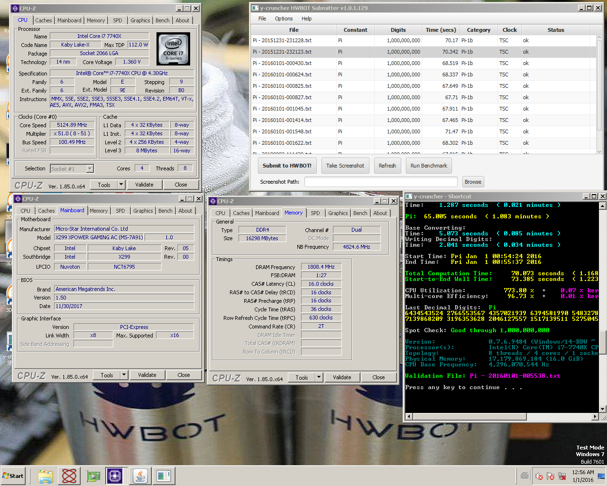The image size is (607, 486).
Task: Click Refresh button in HWBOT Submitter
Action: 387,166
